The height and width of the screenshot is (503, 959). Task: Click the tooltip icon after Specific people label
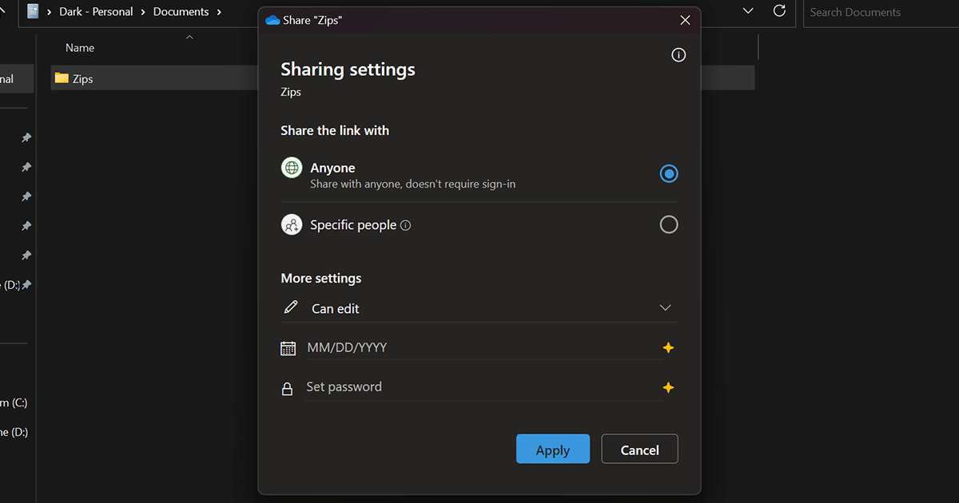point(405,224)
